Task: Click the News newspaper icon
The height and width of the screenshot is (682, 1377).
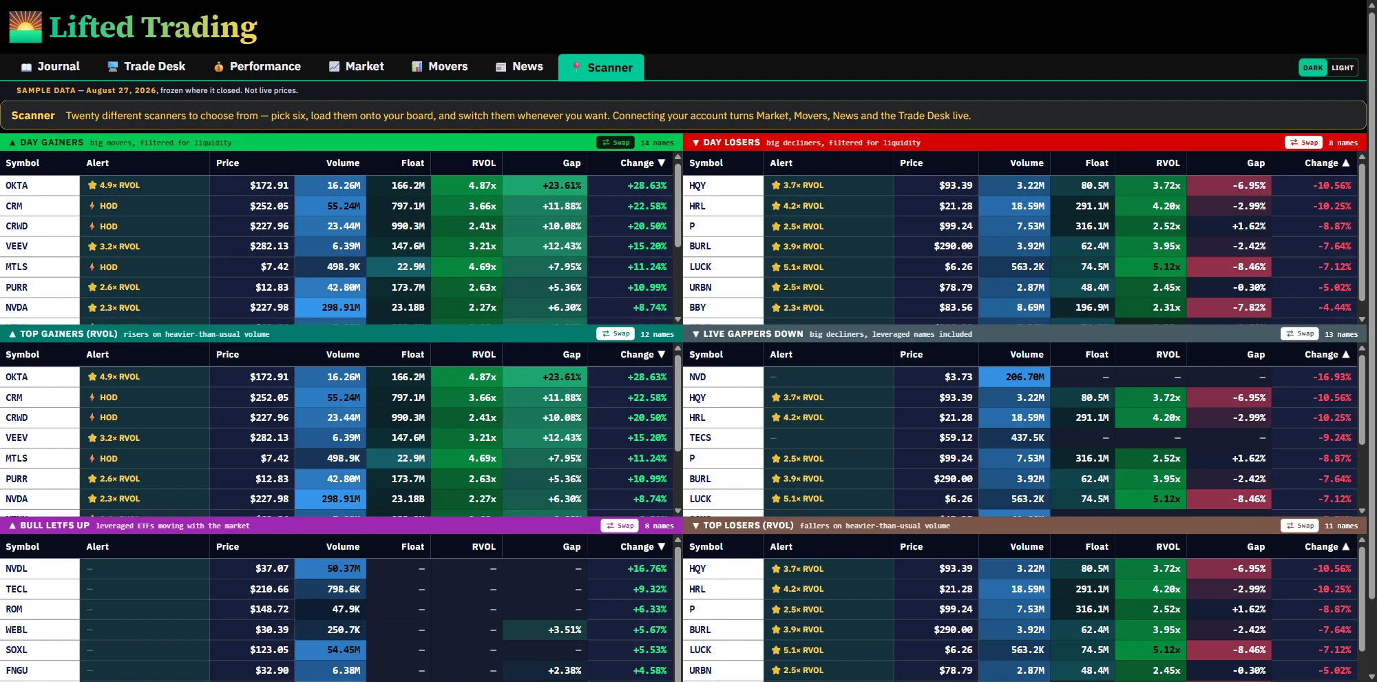Action: [x=501, y=67]
